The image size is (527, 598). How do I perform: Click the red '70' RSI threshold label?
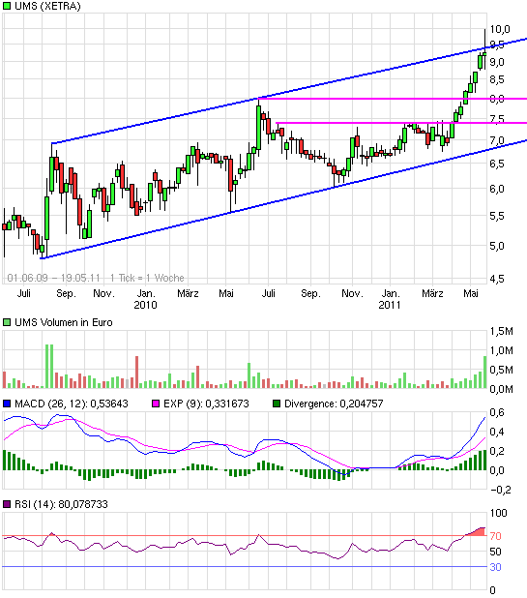point(495,536)
